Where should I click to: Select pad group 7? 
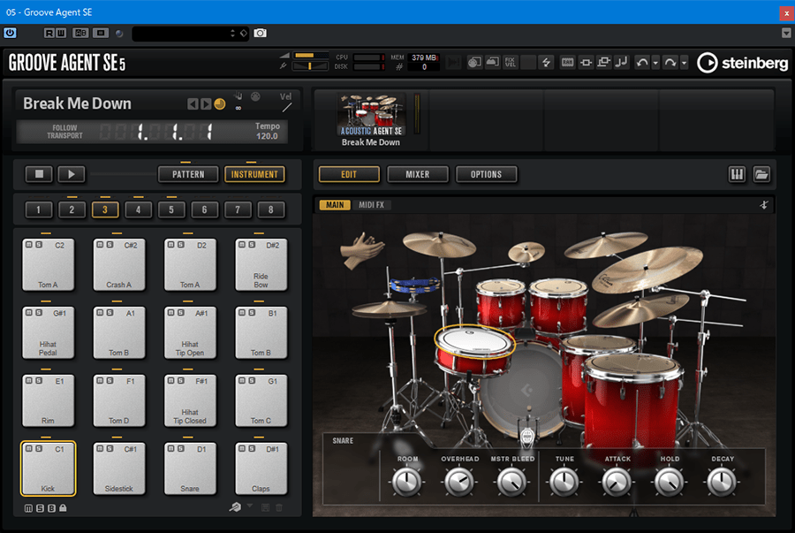[238, 209]
